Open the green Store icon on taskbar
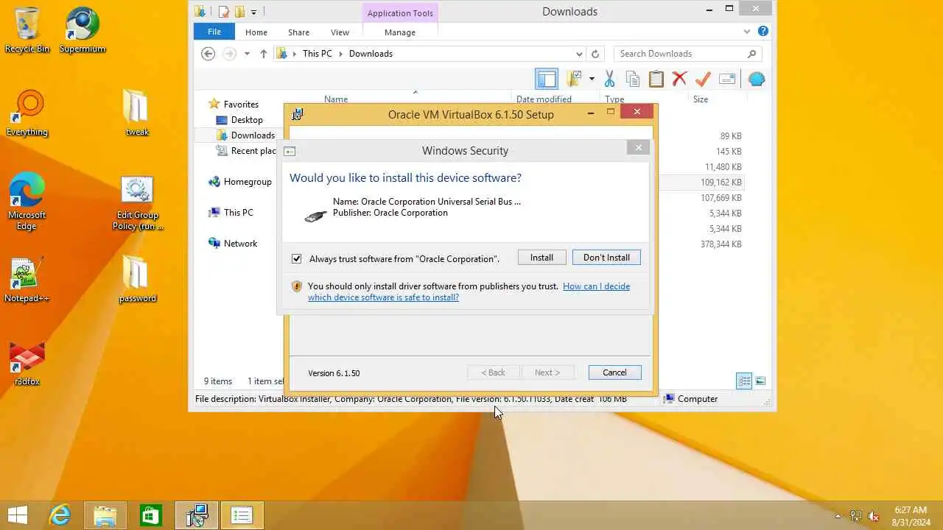Image resolution: width=943 pixels, height=530 pixels. (x=150, y=515)
